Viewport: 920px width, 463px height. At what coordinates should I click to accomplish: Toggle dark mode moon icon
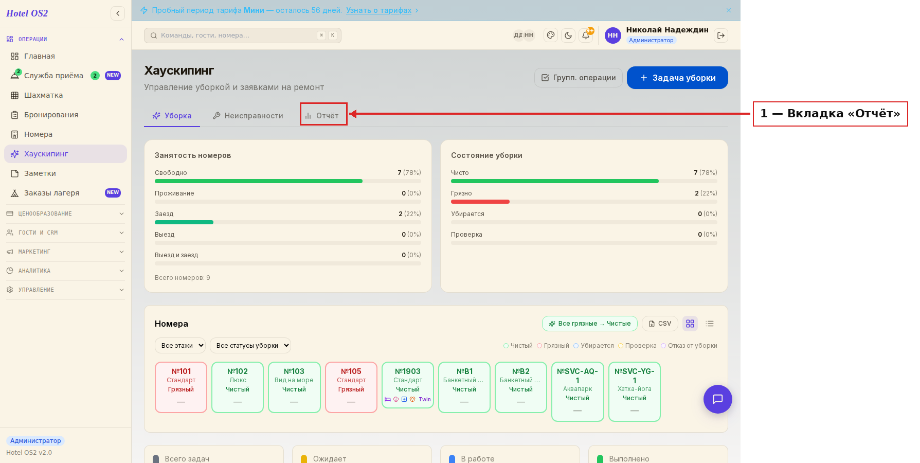point(568,35)
